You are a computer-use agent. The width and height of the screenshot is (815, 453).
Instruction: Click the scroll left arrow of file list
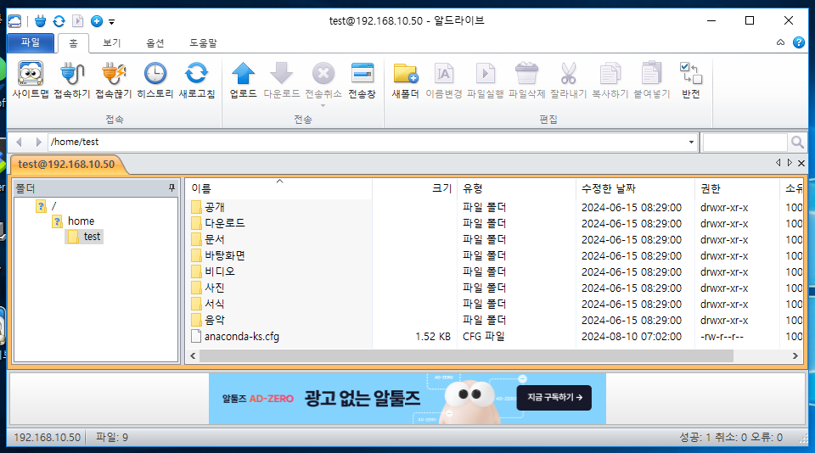193,355
